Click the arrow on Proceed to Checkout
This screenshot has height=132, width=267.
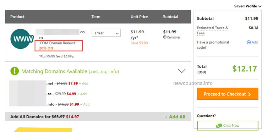(249, 94)
